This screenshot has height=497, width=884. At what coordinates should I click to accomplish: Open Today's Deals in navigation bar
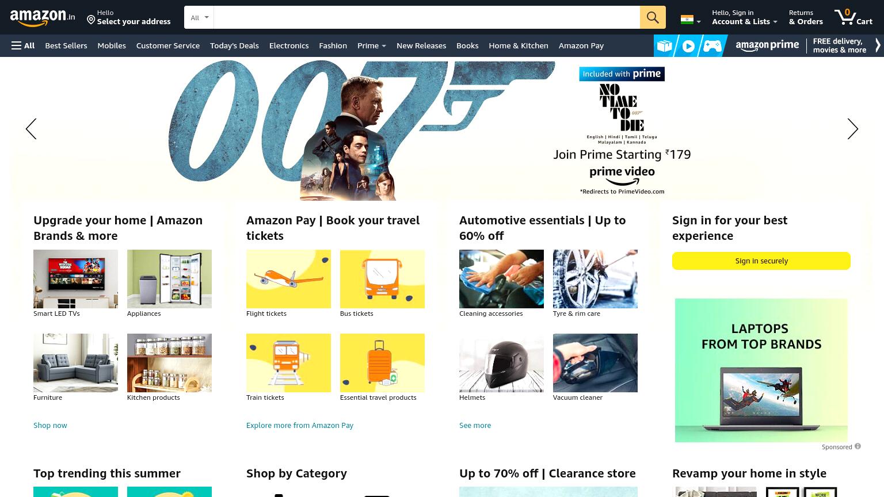pos(234,45)
